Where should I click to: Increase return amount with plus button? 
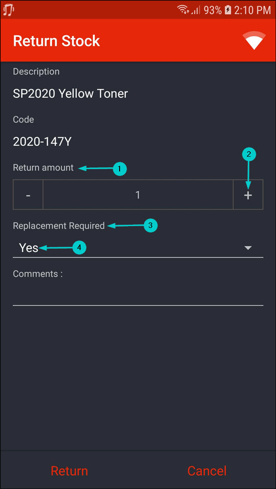tap(248, 195)
